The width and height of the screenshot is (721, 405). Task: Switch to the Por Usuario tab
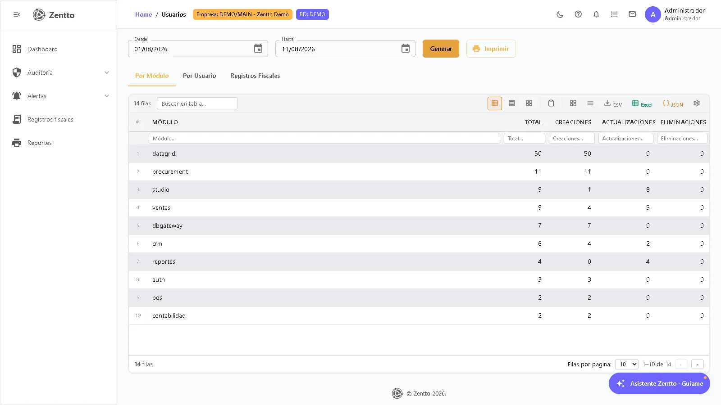[x=199, y=76]
